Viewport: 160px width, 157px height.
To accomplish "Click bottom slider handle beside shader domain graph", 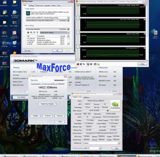I will (78, 16).
